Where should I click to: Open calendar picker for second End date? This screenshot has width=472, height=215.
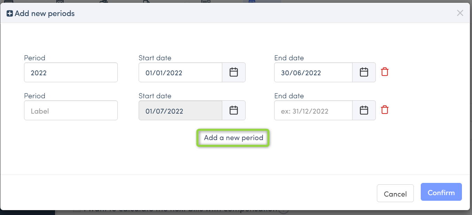point(364,110)
